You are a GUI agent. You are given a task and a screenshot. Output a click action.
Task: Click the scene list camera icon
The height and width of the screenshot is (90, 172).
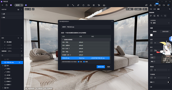tap(18, 9)
